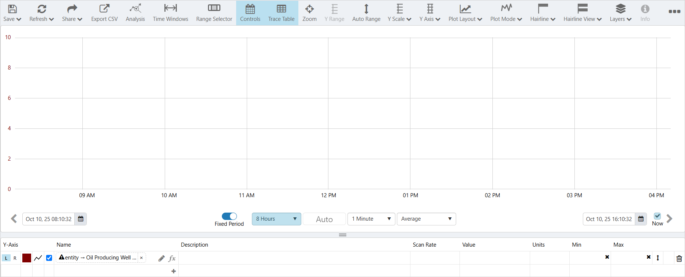Delete the trace with the trash icon
The width and height of the screenshot is (685, 277).
(x=679, y=258)
